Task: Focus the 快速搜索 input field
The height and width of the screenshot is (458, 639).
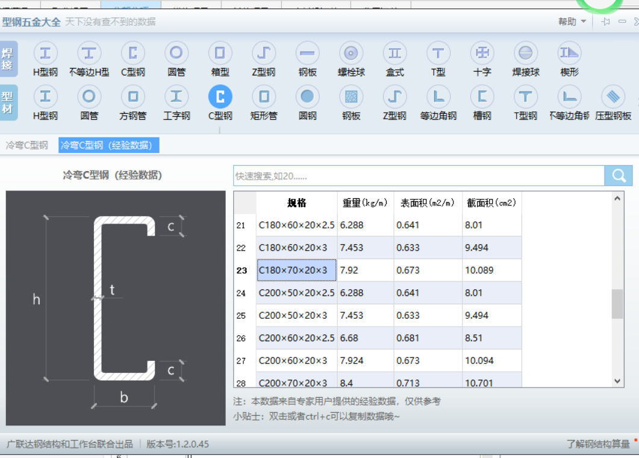Action: pos(419,176)
